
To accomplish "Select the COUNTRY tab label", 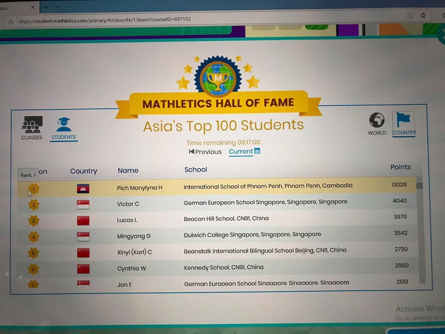I will (404, 133).
